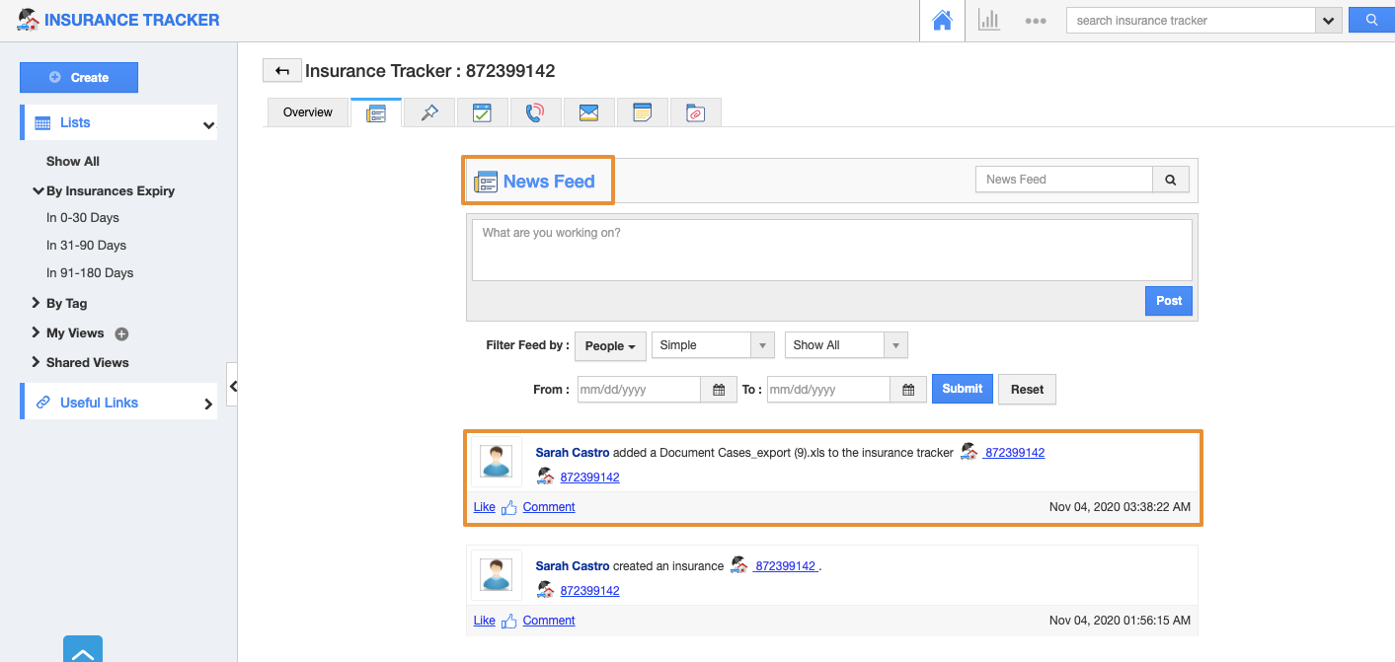This screenshot has width=1395, height=662.
Task: Click the News Feed heading
Action: click(x=549, y=182)
